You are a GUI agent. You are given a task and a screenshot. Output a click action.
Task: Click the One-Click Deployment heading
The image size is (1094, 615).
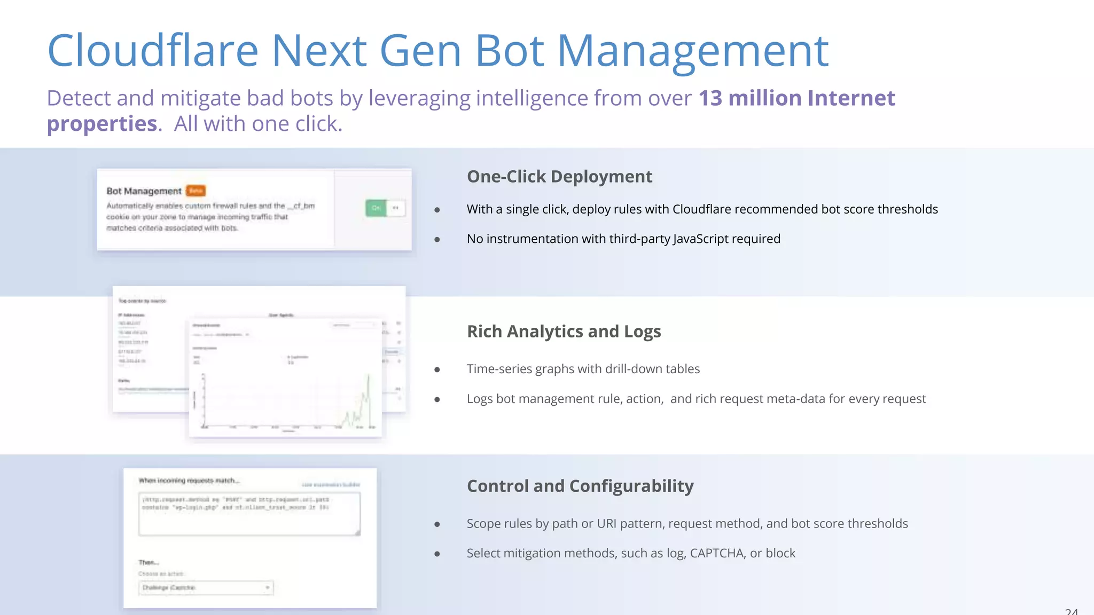coord(559,176)
